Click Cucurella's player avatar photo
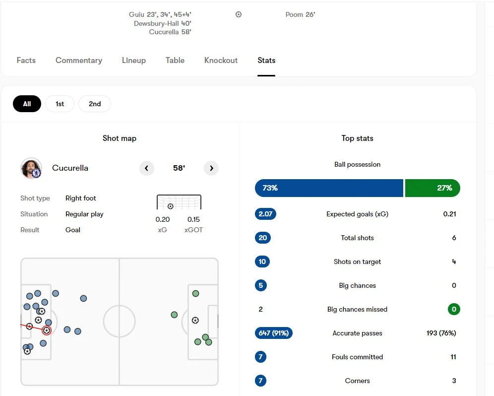494x396 pixels. coord(31,168)
